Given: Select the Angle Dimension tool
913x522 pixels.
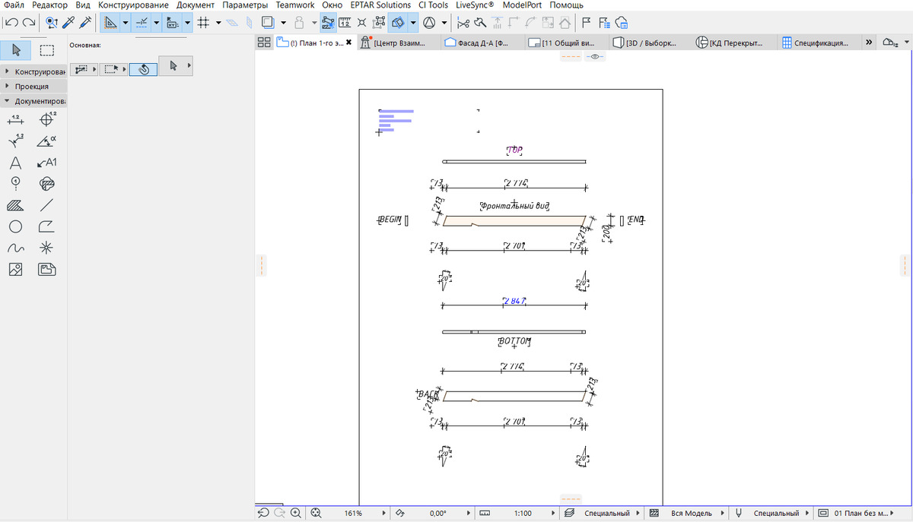Looking at the screenshot, I should coord(47,141).
